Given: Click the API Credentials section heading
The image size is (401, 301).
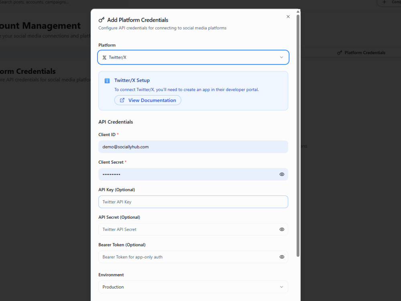Looking at the screenshot, I should [115, 122].
